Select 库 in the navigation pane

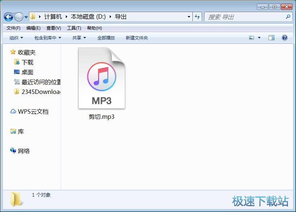(x=21, y=132)
